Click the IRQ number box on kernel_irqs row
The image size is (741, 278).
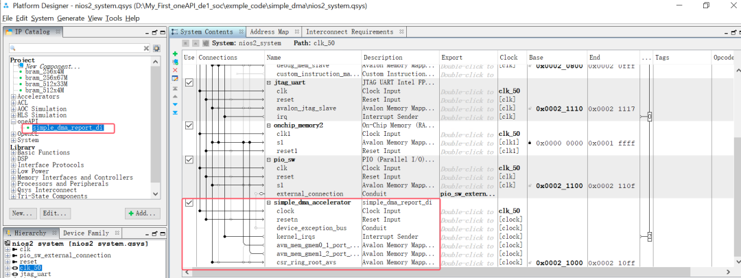point(650,236)
